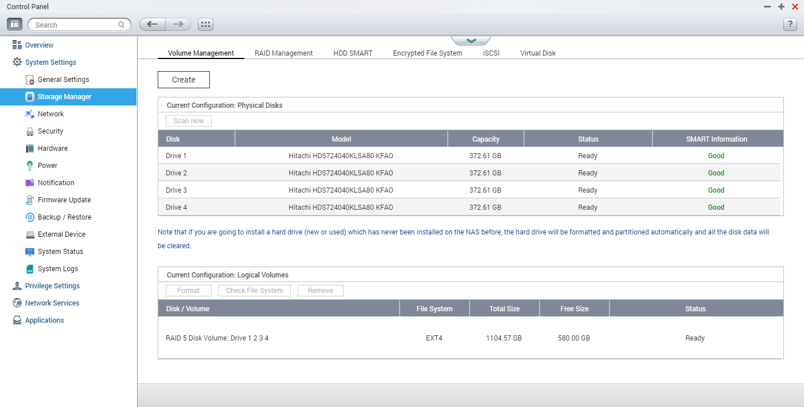Click the Free Size column header
This screenshot has height=407, width=804.
pos(575,308)
